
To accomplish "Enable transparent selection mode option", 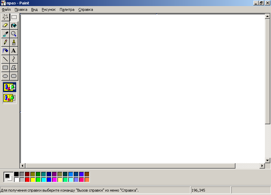I will [10, 98].
